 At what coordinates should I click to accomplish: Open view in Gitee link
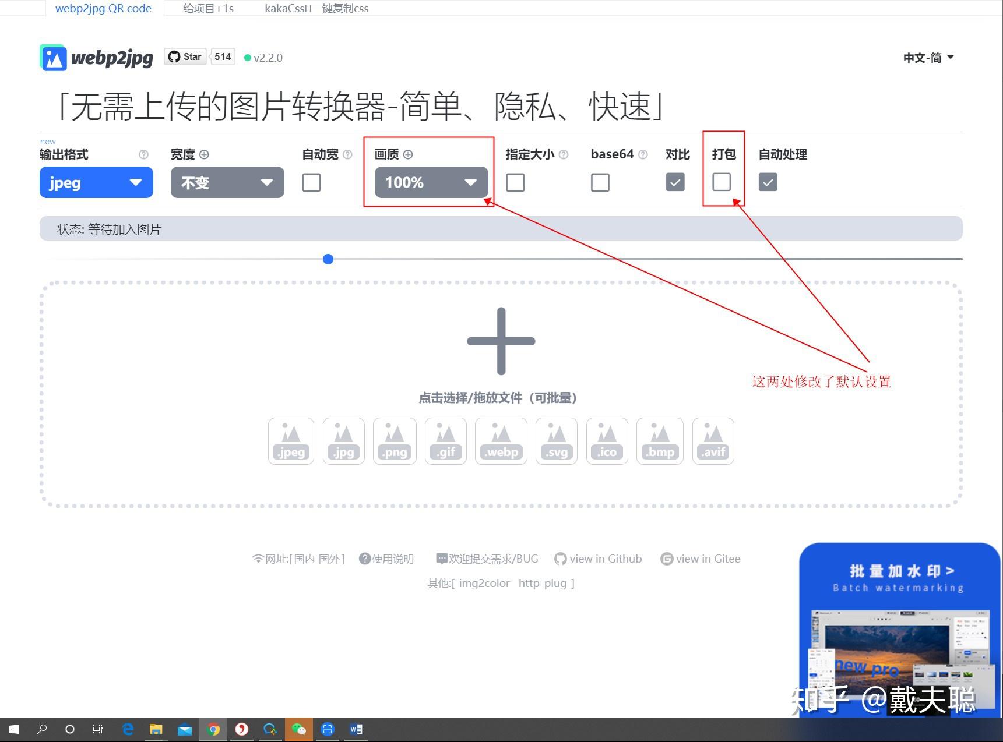pyautogui.click(x=701, y=559)
